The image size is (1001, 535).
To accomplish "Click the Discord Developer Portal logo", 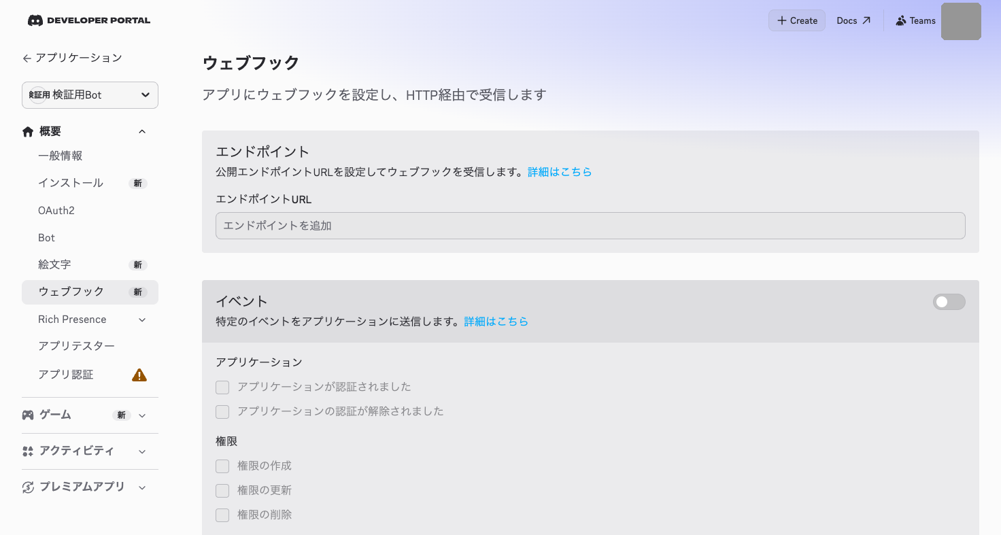I will pyautogui.click(x=89, y=20).
